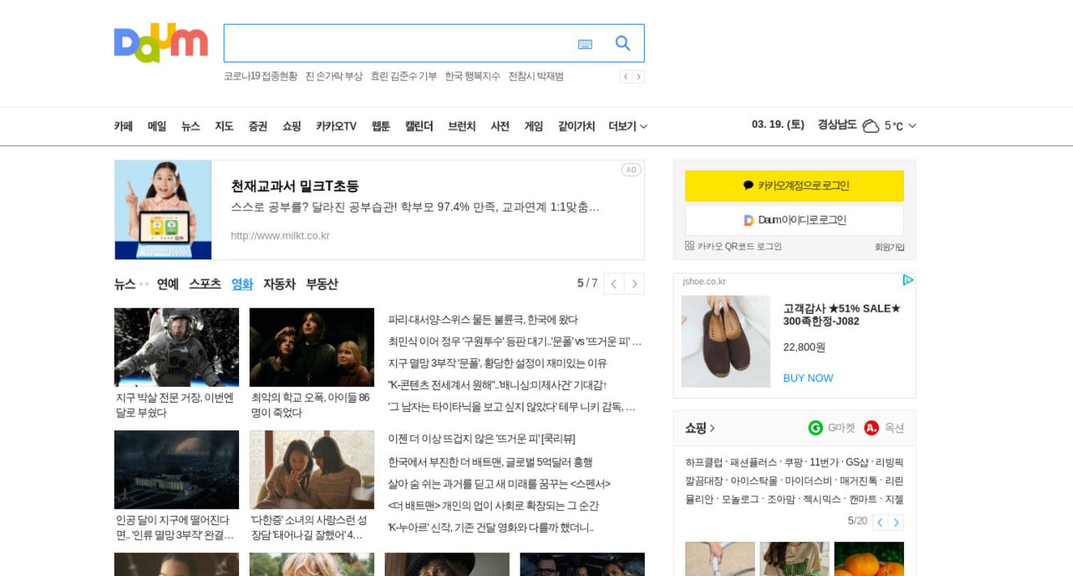Open the 브런치 menu

462,127
